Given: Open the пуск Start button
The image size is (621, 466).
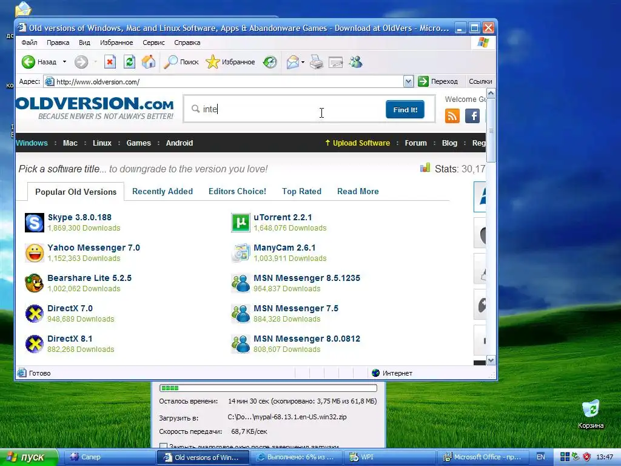Looking at the screenshot, I should [29, 457].
